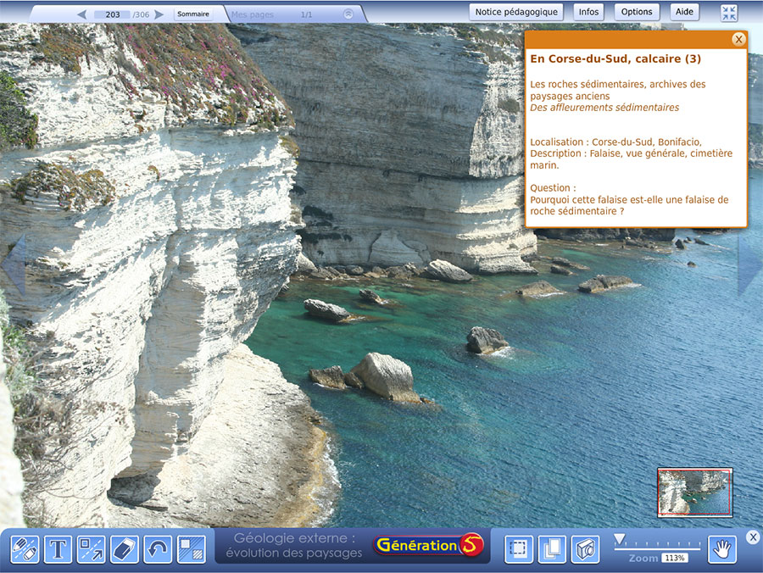Take a snapshot with camera icon
The height and width of the screenshot is (573, 763).
point(585,549)
